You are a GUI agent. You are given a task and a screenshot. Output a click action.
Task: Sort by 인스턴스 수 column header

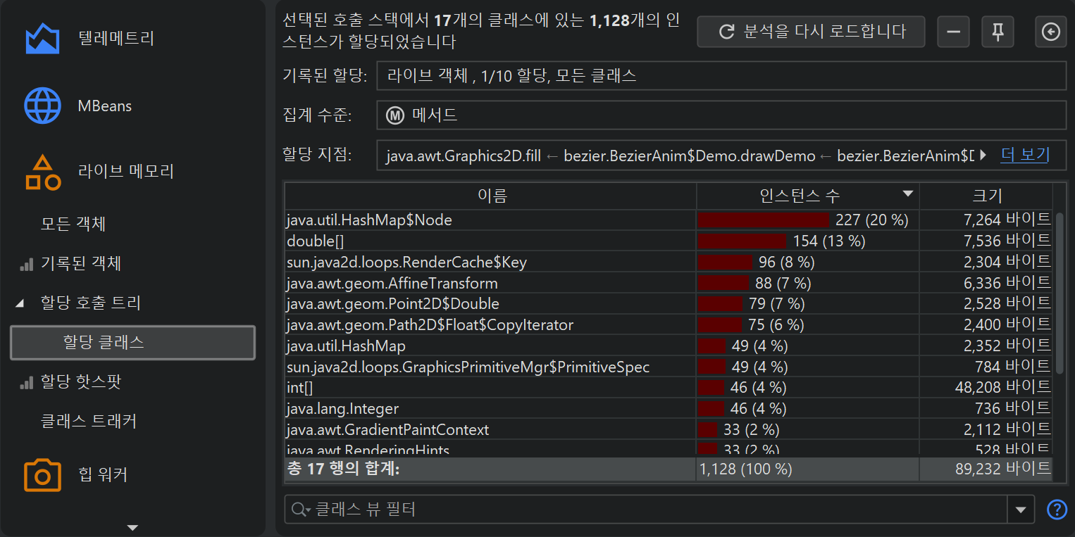807,195
